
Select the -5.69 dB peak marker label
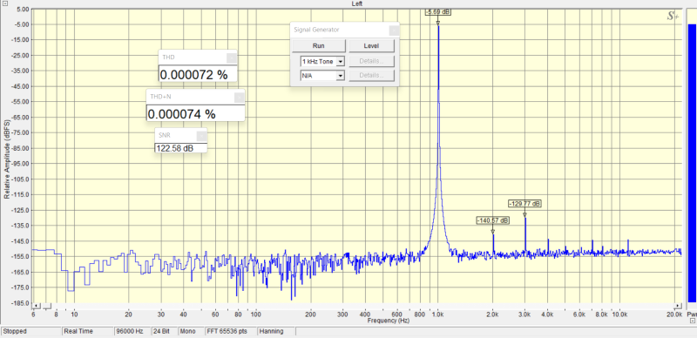click(x=438, y=12)
